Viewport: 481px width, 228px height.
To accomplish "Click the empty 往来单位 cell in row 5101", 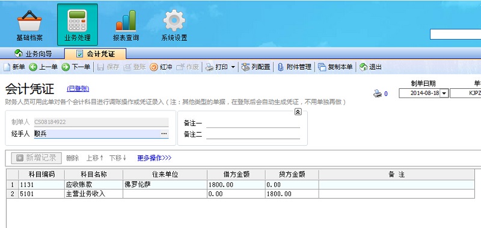I will (165, 194).
